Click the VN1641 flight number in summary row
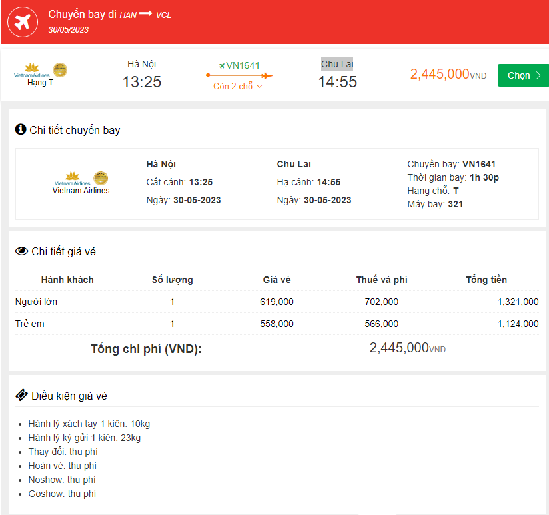 (243, 65)
